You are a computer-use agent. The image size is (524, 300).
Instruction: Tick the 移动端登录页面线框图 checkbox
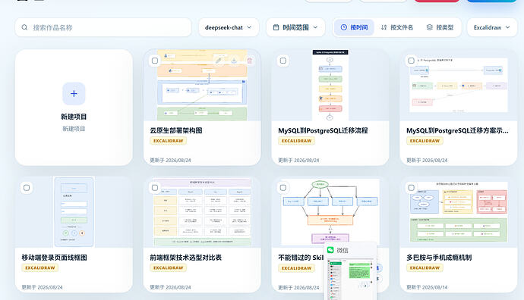27,188
